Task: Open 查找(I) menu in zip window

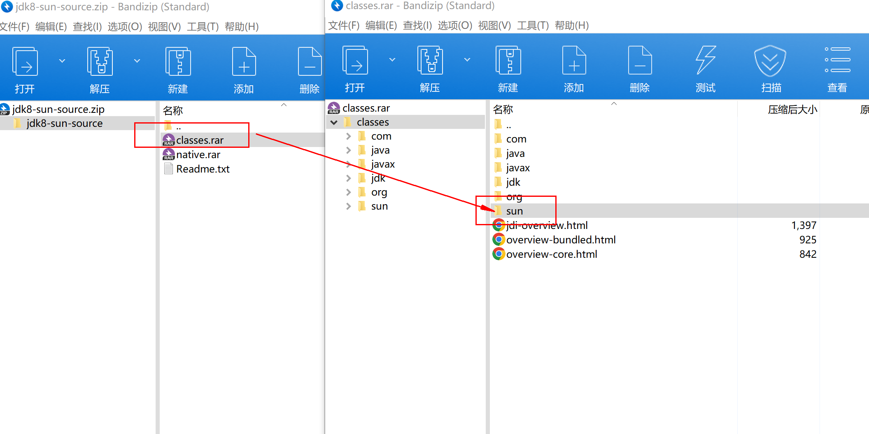Action: (x=87, y=27)
